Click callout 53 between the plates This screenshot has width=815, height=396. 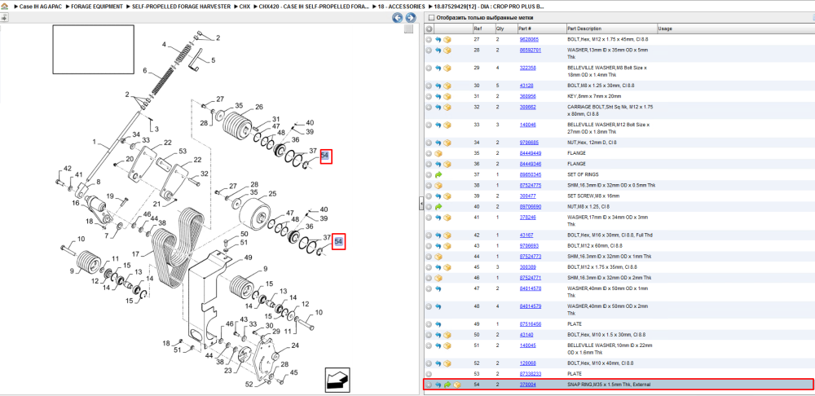point(183,152)
